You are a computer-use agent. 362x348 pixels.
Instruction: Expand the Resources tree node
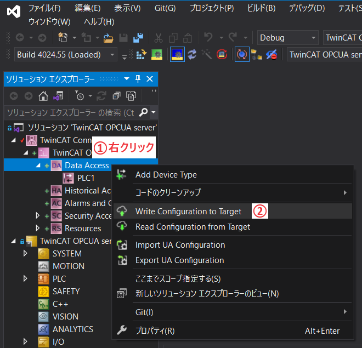(37, 229)
